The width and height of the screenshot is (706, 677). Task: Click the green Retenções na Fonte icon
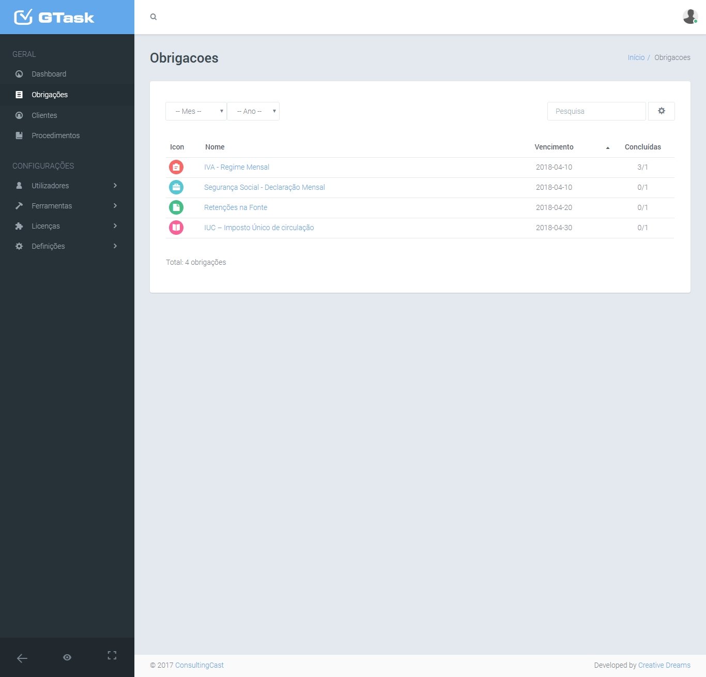coord(176,207)
